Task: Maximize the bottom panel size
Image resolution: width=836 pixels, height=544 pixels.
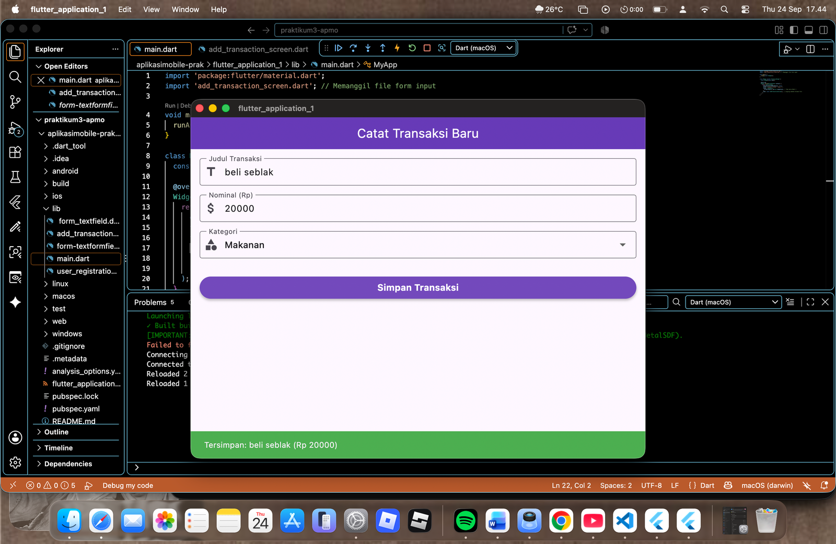Action: pyautogui.click(x=810, y=302)
